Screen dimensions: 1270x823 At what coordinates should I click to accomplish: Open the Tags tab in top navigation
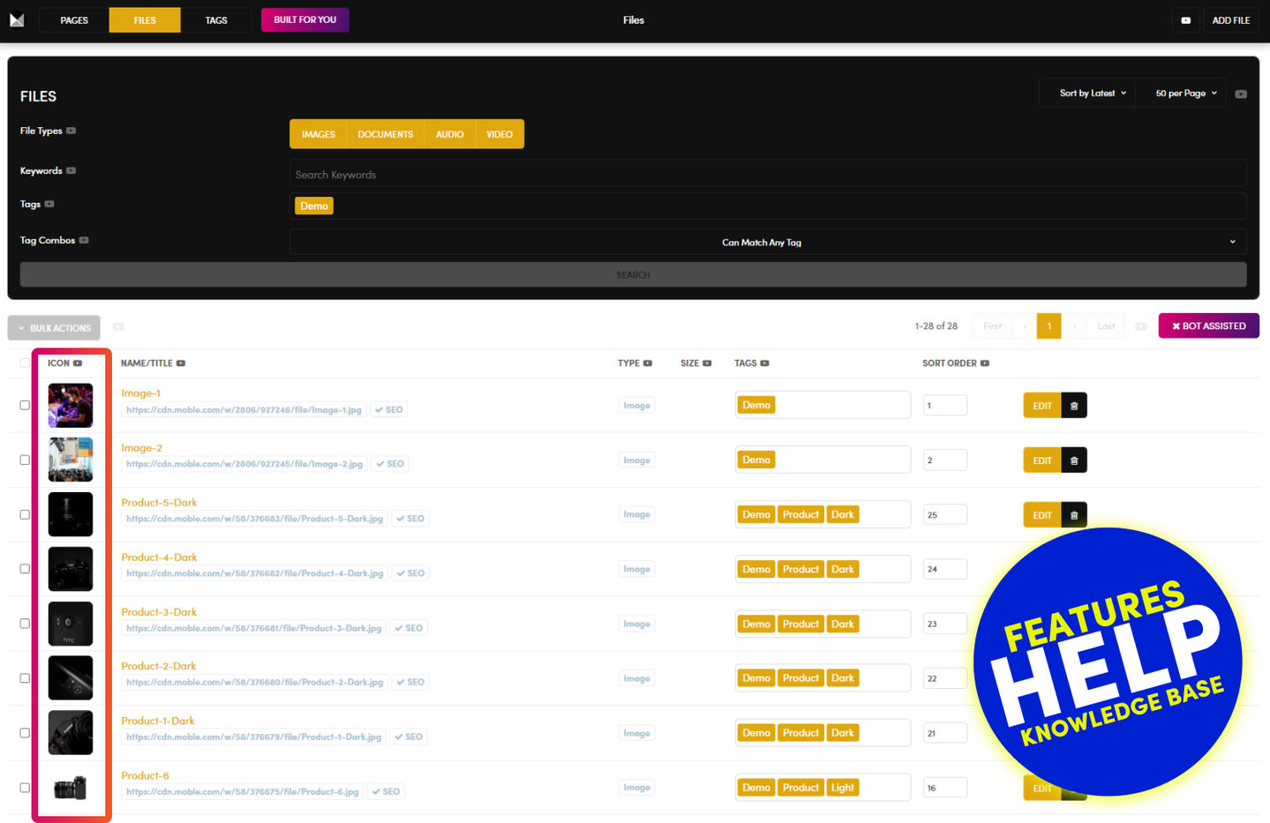216,20
